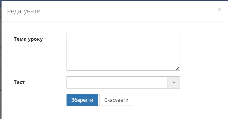Dismiss the modal using the top-right cross
Screen dimensions: 228x119
point(220,10)
